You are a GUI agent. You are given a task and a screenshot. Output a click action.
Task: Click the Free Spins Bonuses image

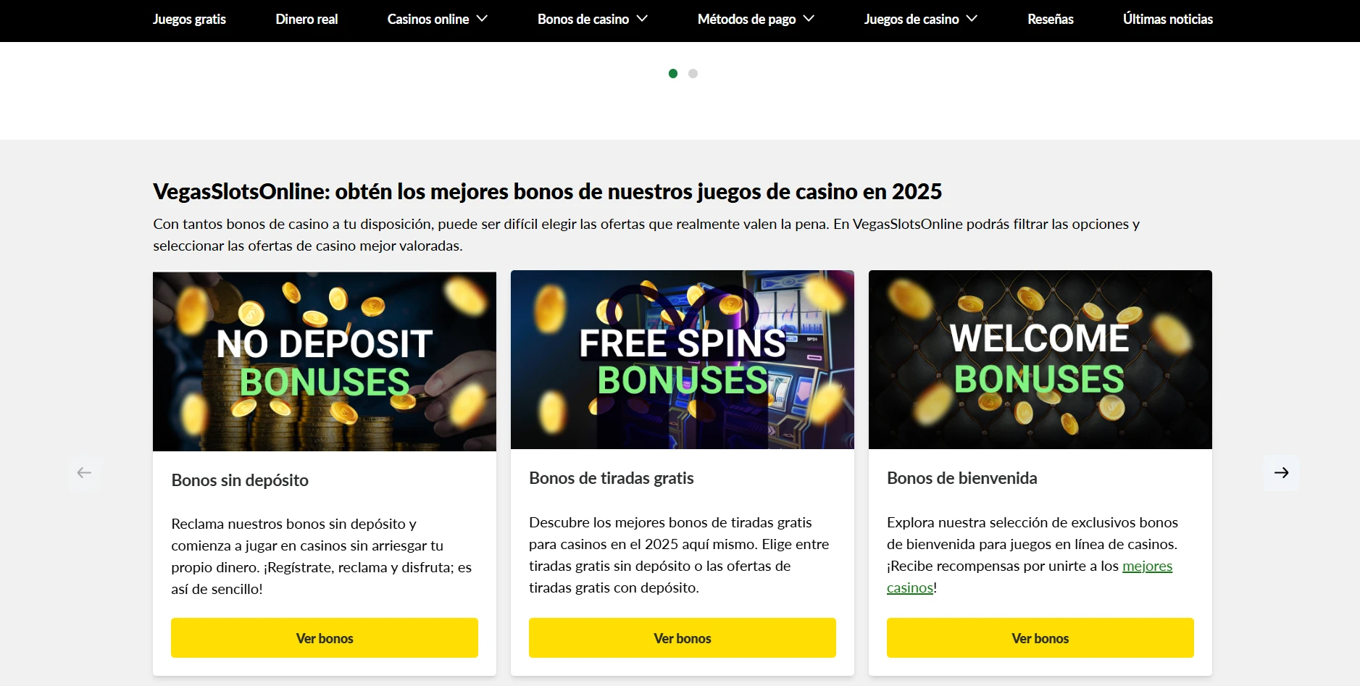coord(683,360)
